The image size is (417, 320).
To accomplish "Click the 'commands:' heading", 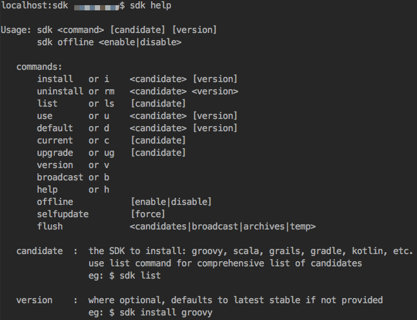I will (39, 67).
